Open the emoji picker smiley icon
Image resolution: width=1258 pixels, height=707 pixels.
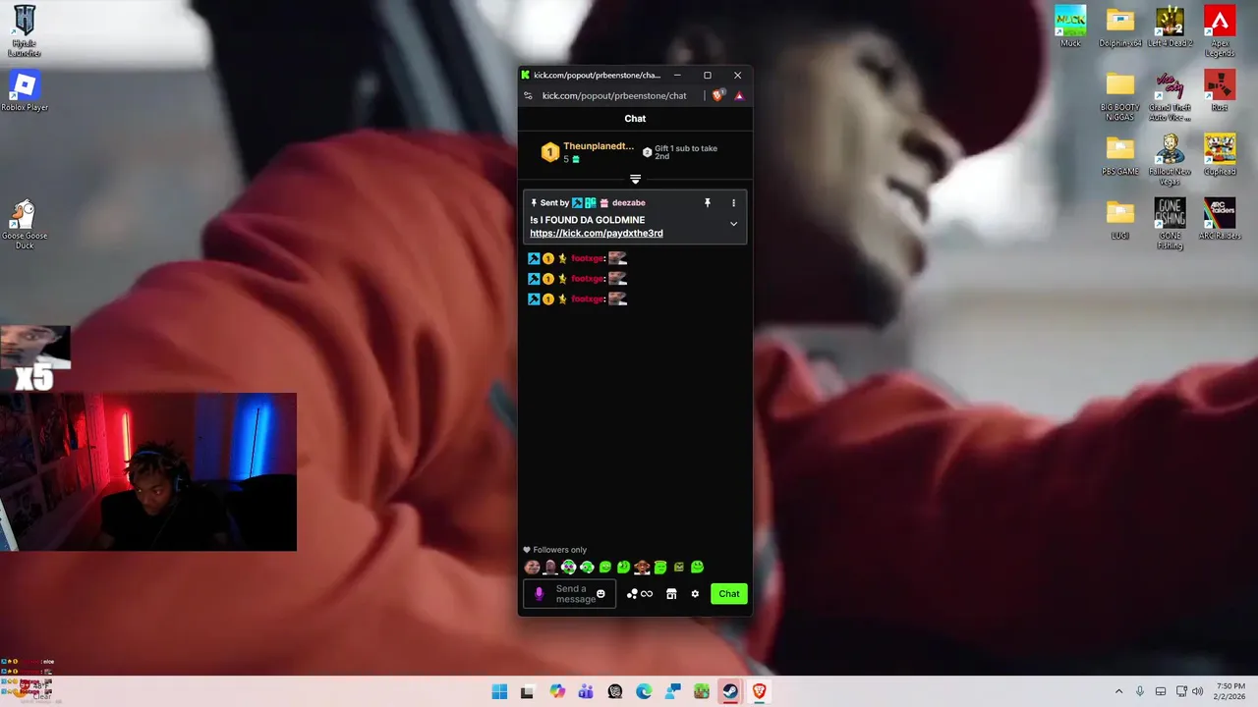[600, 594]
